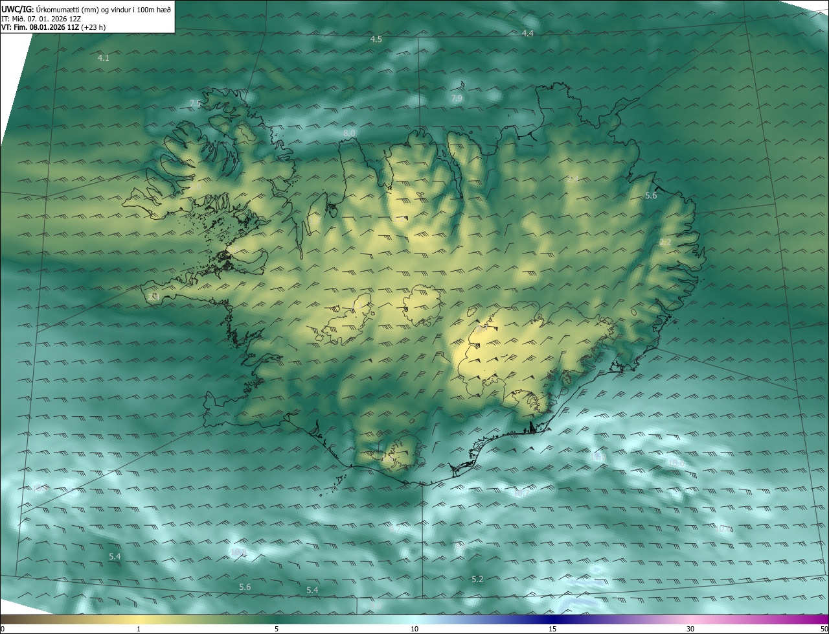Viewport: 829px width, 634px height.
Task: Click the yellow band of the color scale
Action: [139, 619]
